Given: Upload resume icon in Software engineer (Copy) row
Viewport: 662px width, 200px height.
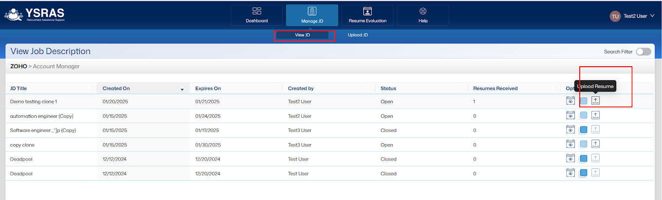Looking at the screenshot, I should [x=596, y=129].
